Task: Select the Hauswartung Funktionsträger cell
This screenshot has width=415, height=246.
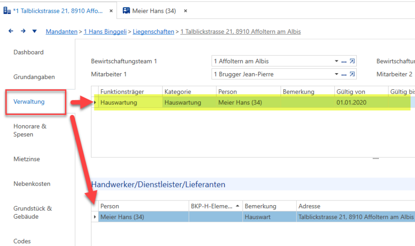Action: coord(130,103)
